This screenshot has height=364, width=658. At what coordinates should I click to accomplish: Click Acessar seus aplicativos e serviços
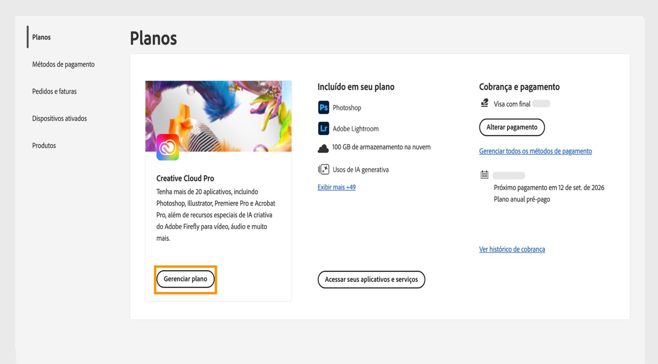point(371,279)
